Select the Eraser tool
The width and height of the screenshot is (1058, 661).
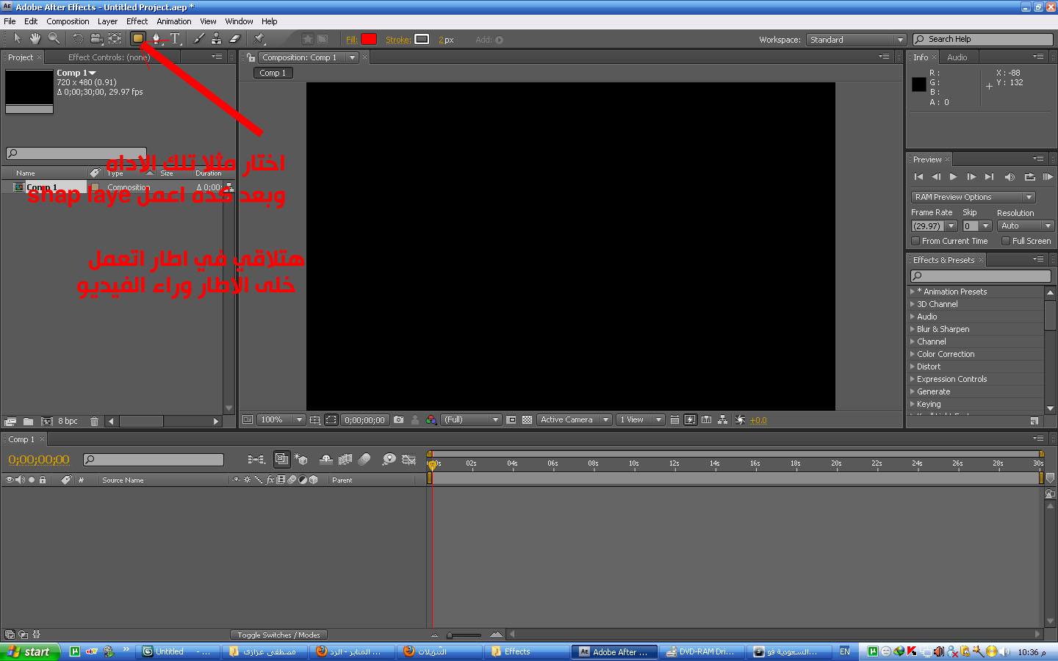click(x=235, y=38)
